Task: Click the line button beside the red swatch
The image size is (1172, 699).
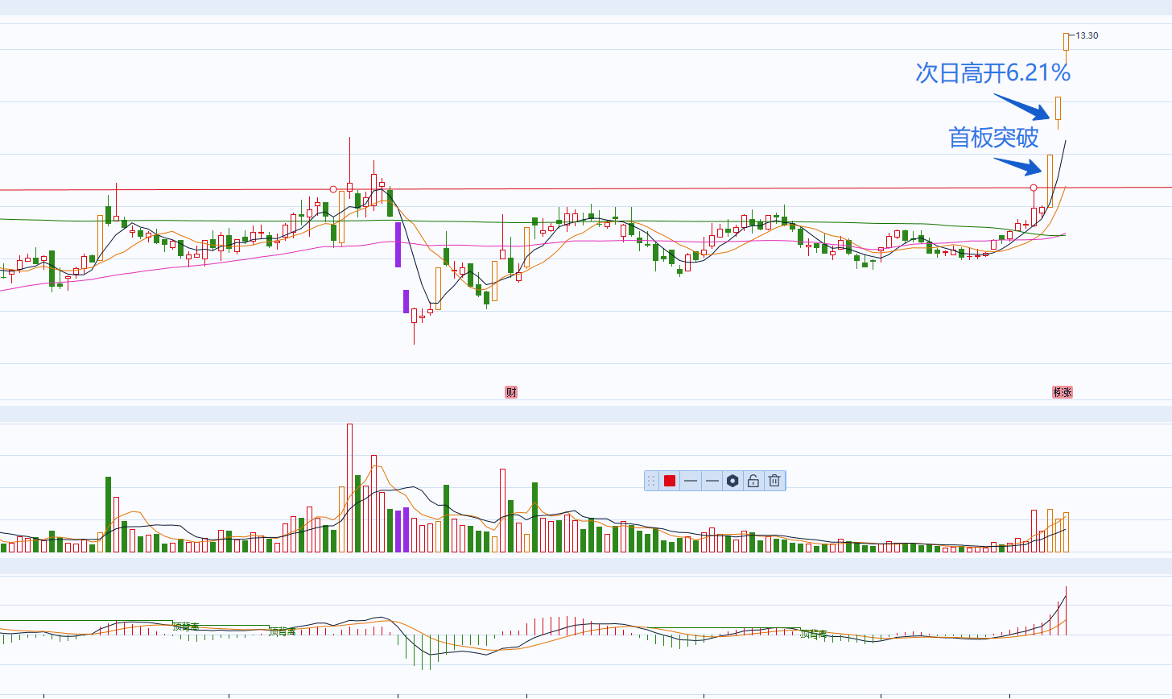Action: 691,481
